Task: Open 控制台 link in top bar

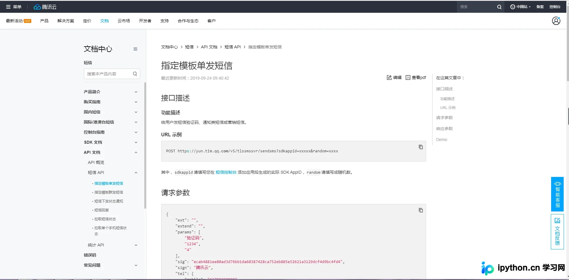Action: point(555,7)
